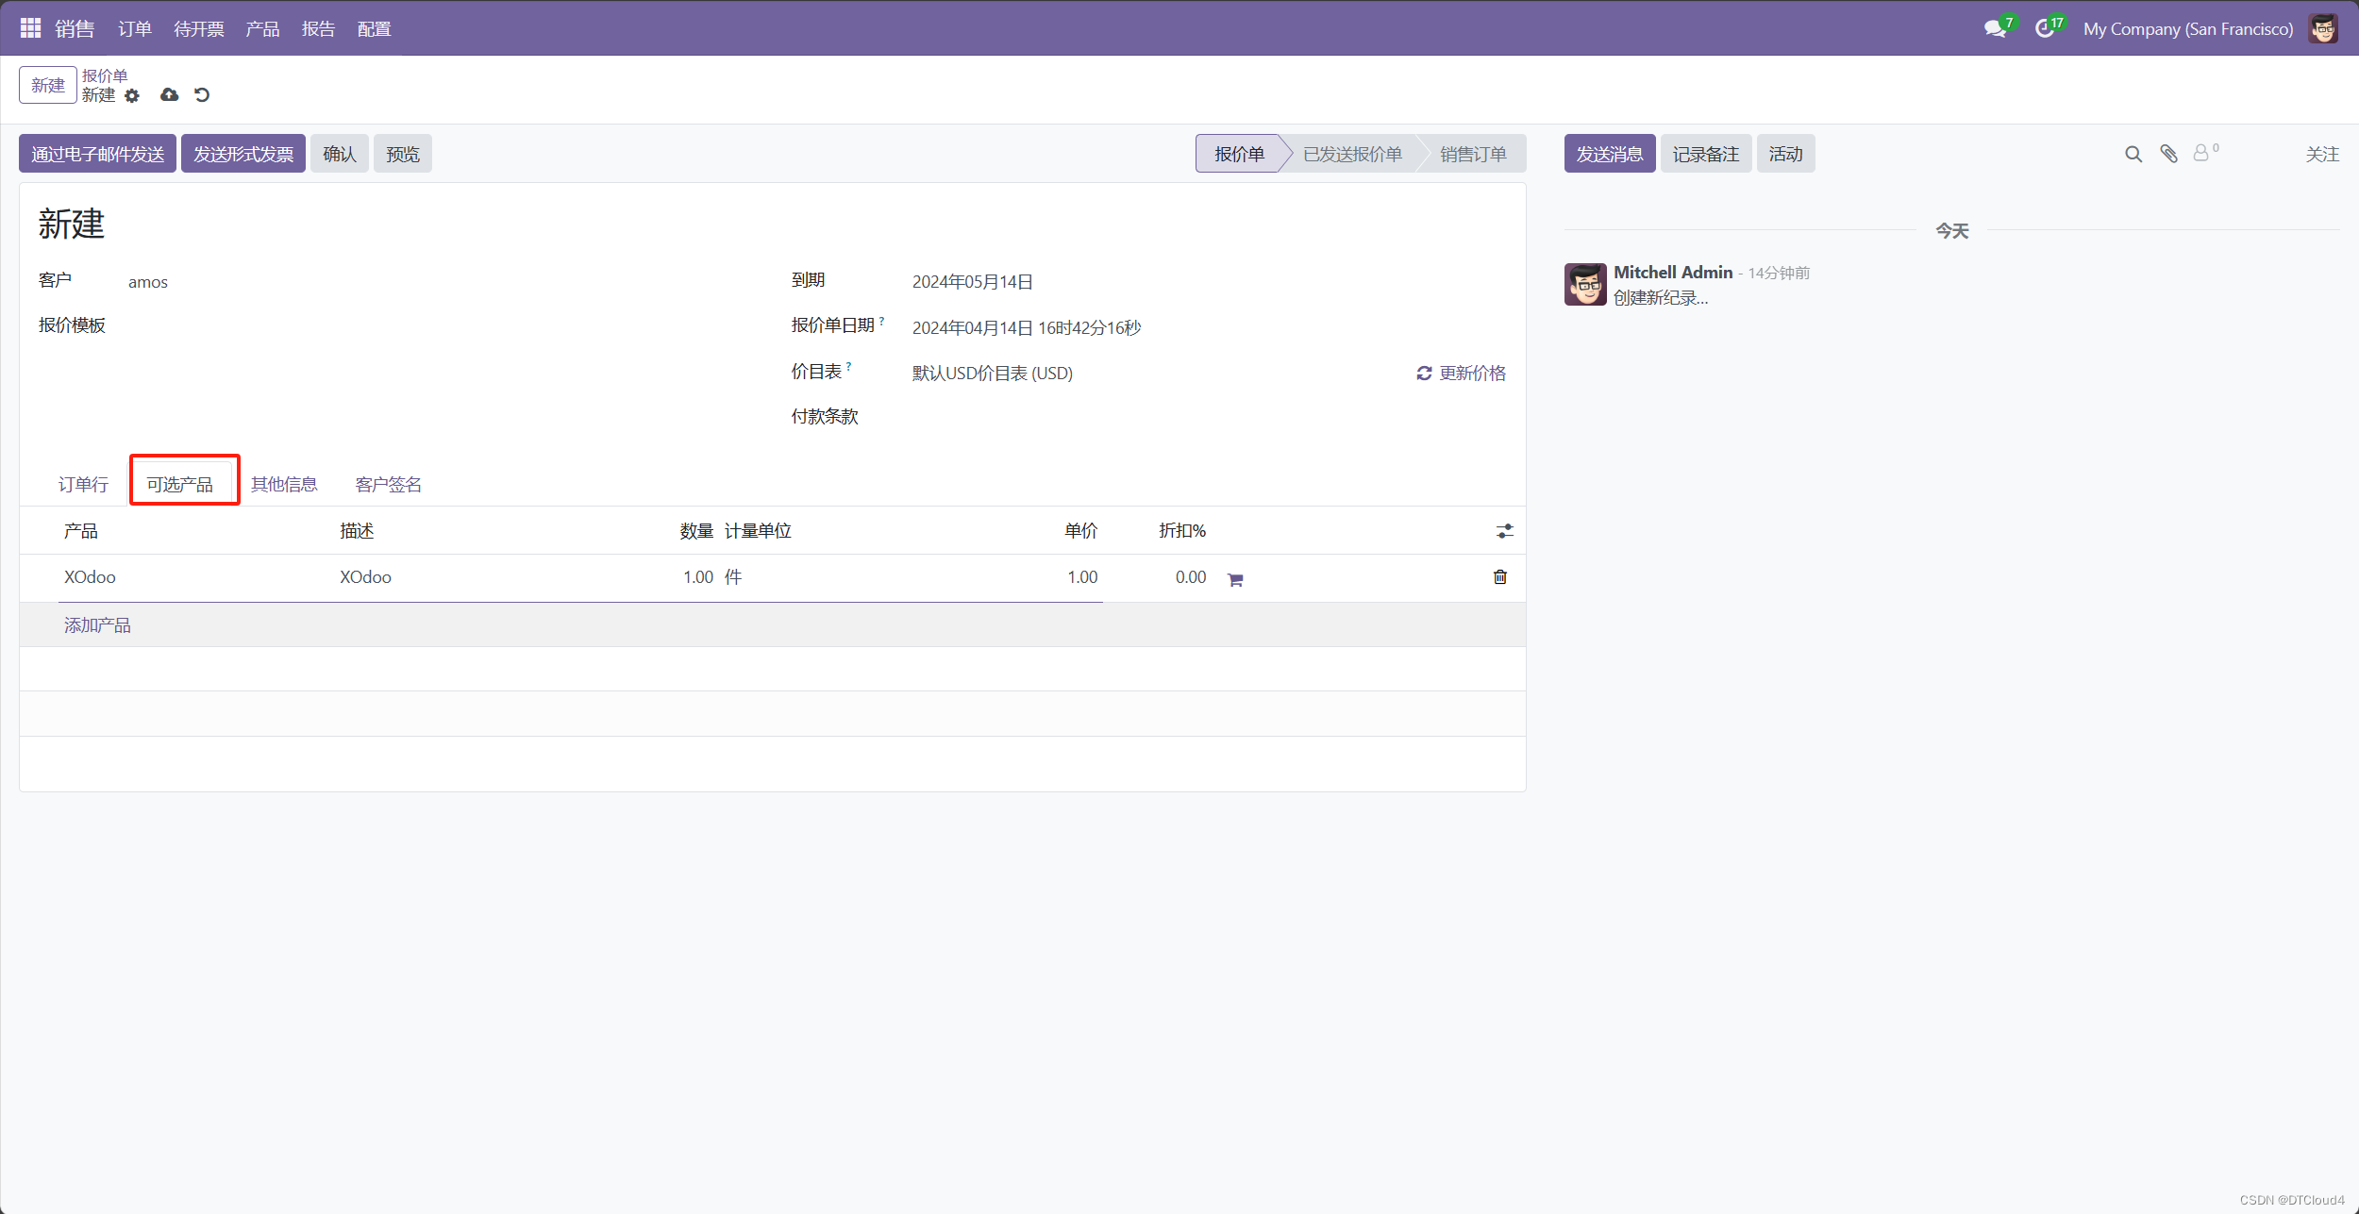2359x1214 pixels.
Task: Switch to the 其他信息 tab
Action: [284, 484]
